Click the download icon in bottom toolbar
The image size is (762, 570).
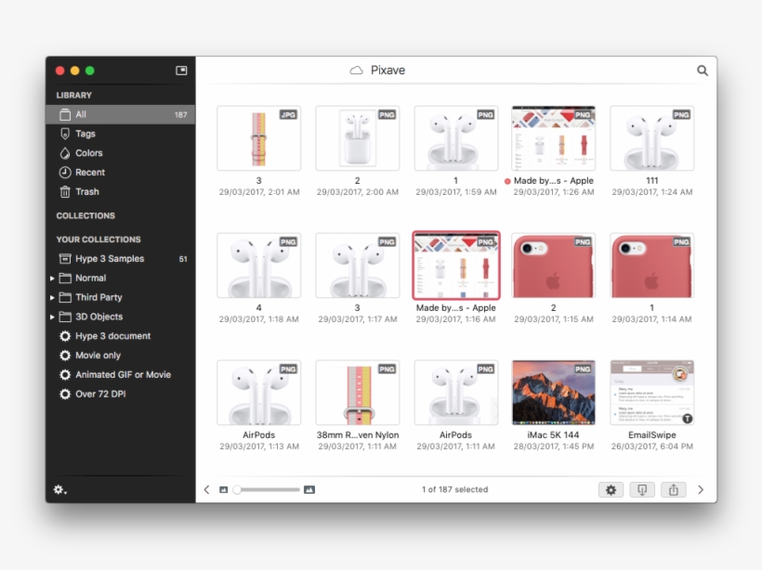(642, 489)
